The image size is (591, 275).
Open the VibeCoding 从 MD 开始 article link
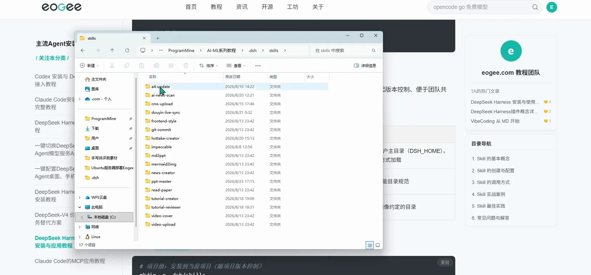point(495,121)
